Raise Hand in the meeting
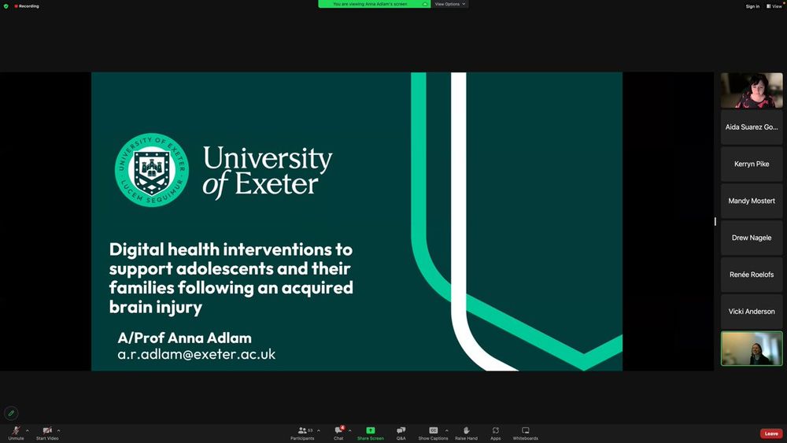Image resolution: width=787 pixels, height=443 pixels. tap(466, 434)
